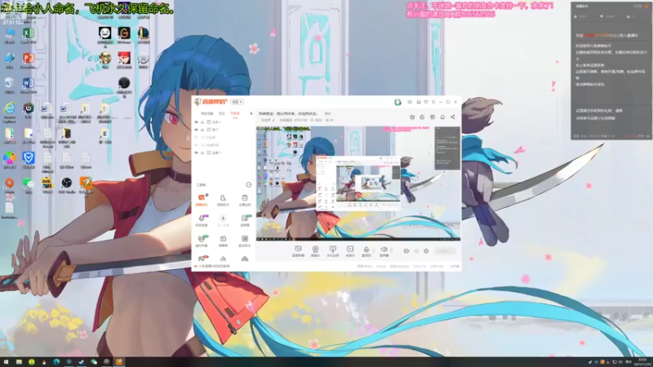Open the orange highlighted toolbox tool
This screenshot has width=653, height=367.
pos(202,200)
